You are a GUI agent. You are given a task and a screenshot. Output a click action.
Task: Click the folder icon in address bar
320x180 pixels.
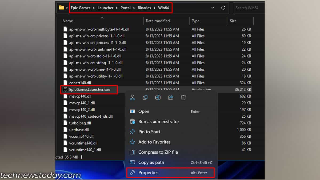click(62, 8)
